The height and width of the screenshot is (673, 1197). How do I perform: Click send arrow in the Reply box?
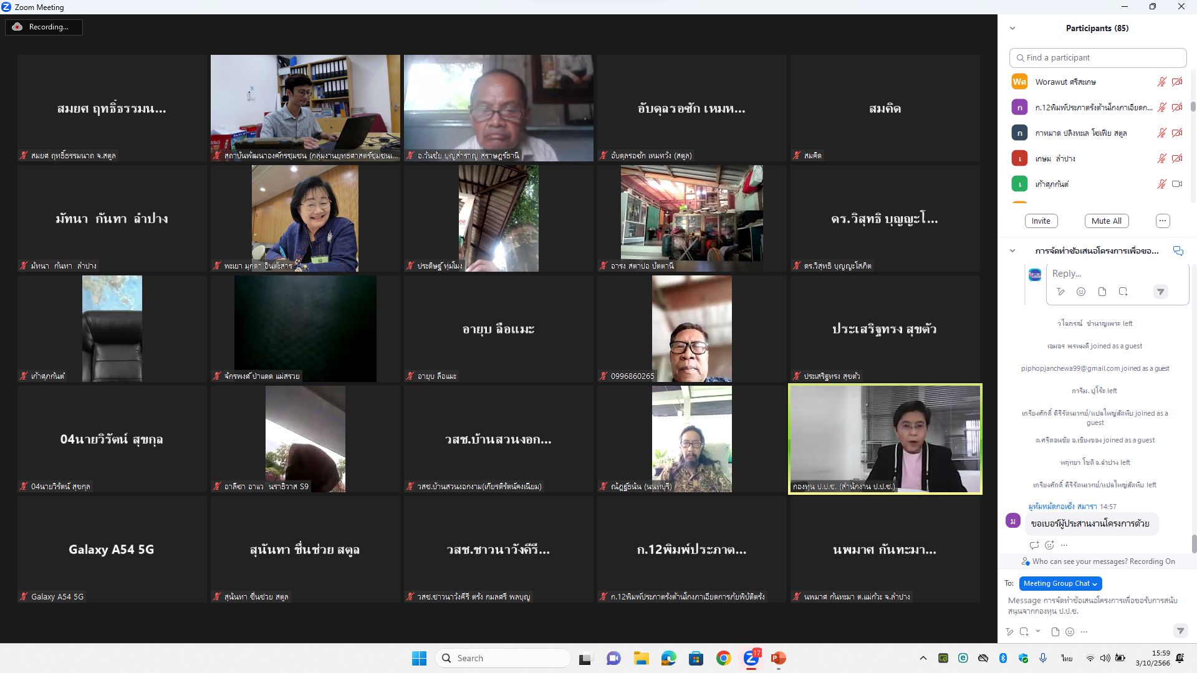click(x=1160, y=292)
